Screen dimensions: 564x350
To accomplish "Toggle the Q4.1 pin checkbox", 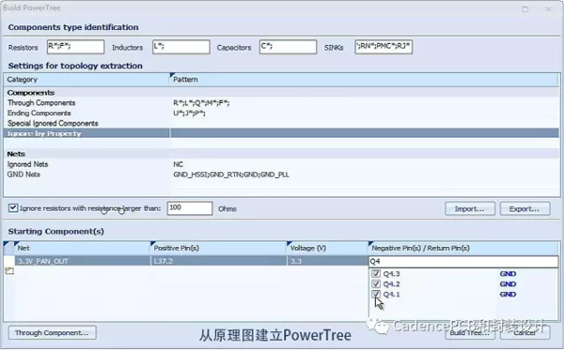I will 376,295.
